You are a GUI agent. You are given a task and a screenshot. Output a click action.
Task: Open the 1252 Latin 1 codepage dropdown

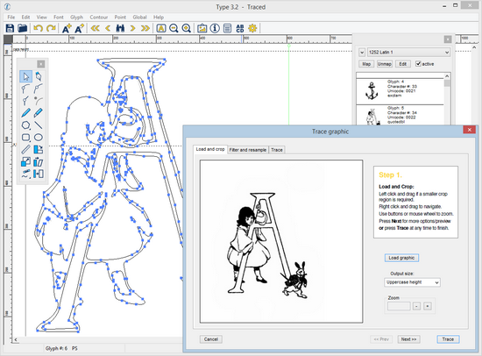click(x=409, y=53)
